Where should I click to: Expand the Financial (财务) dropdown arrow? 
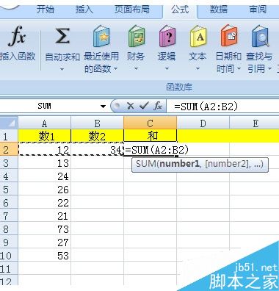[136, 69]
